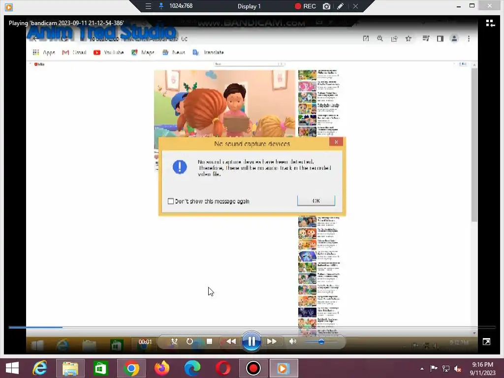Viewport: 504px width, 378px height.
Task: Open the Bandicam hamburger menu
Action: [148, 6]
